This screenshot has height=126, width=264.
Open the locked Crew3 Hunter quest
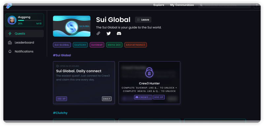[149, 83]
